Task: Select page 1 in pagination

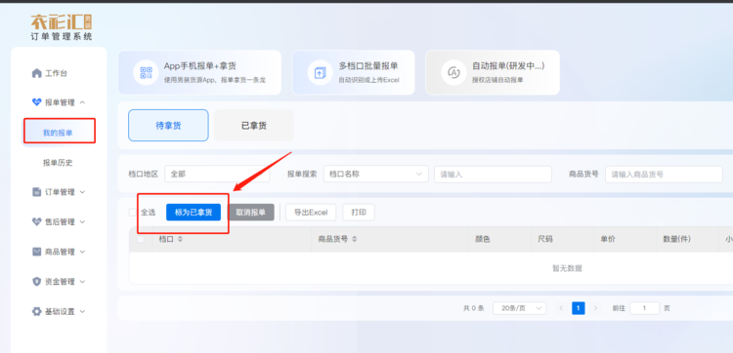Action: click(x=579, y=308)
